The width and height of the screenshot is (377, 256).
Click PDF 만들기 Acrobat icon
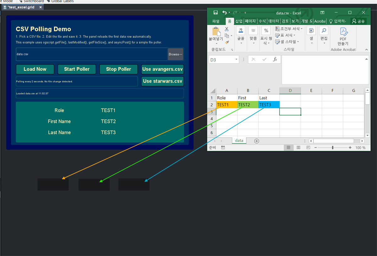click(x=343, y=36)
